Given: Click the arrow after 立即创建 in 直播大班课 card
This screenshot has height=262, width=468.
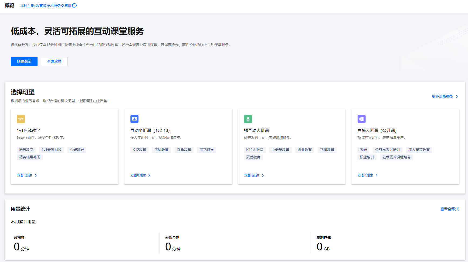Looking at the screenshot, I should tap(377, 175).
